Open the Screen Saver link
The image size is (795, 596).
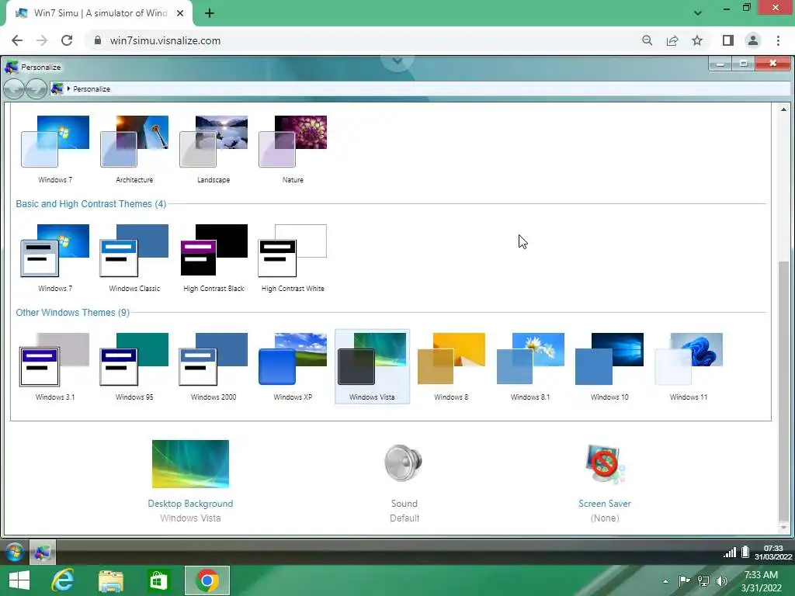click(604, 503)
